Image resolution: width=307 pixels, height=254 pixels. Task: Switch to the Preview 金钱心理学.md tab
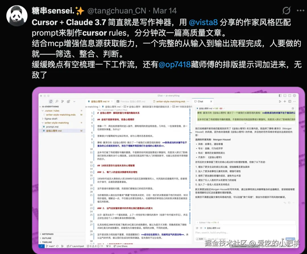pos(131,101)
